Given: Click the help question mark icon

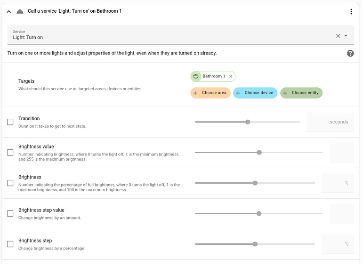Looking at the screenshot, I should [x=350, y=53].
